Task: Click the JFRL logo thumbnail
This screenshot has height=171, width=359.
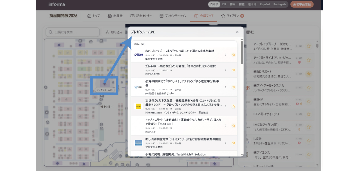Action: (139, 87)
